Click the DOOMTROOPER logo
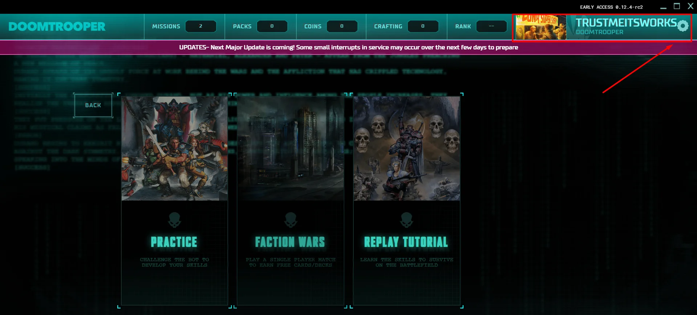The width and height of the screenshot is (697, 315). (57, 27)
